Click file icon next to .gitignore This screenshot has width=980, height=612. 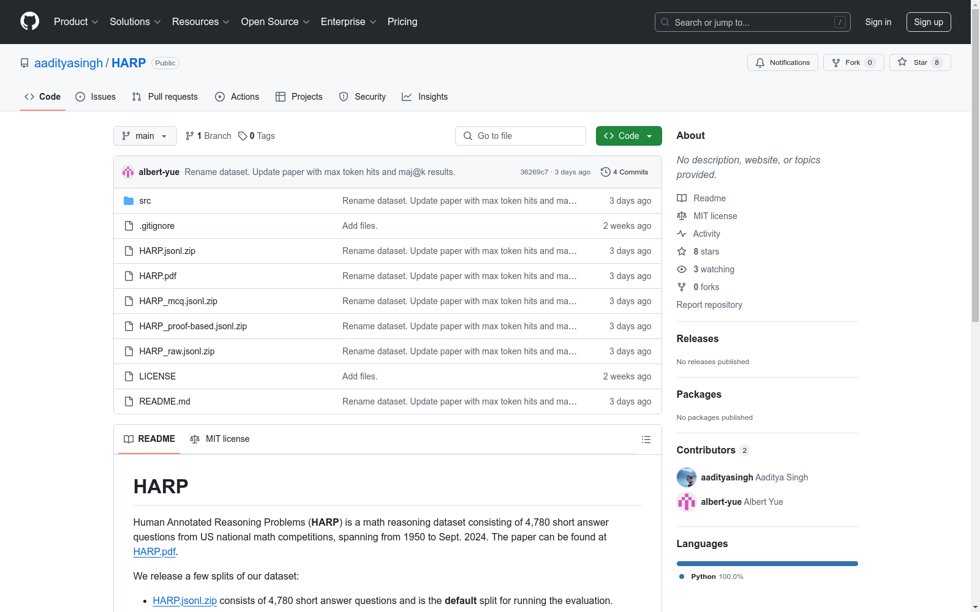pos(129,226)
